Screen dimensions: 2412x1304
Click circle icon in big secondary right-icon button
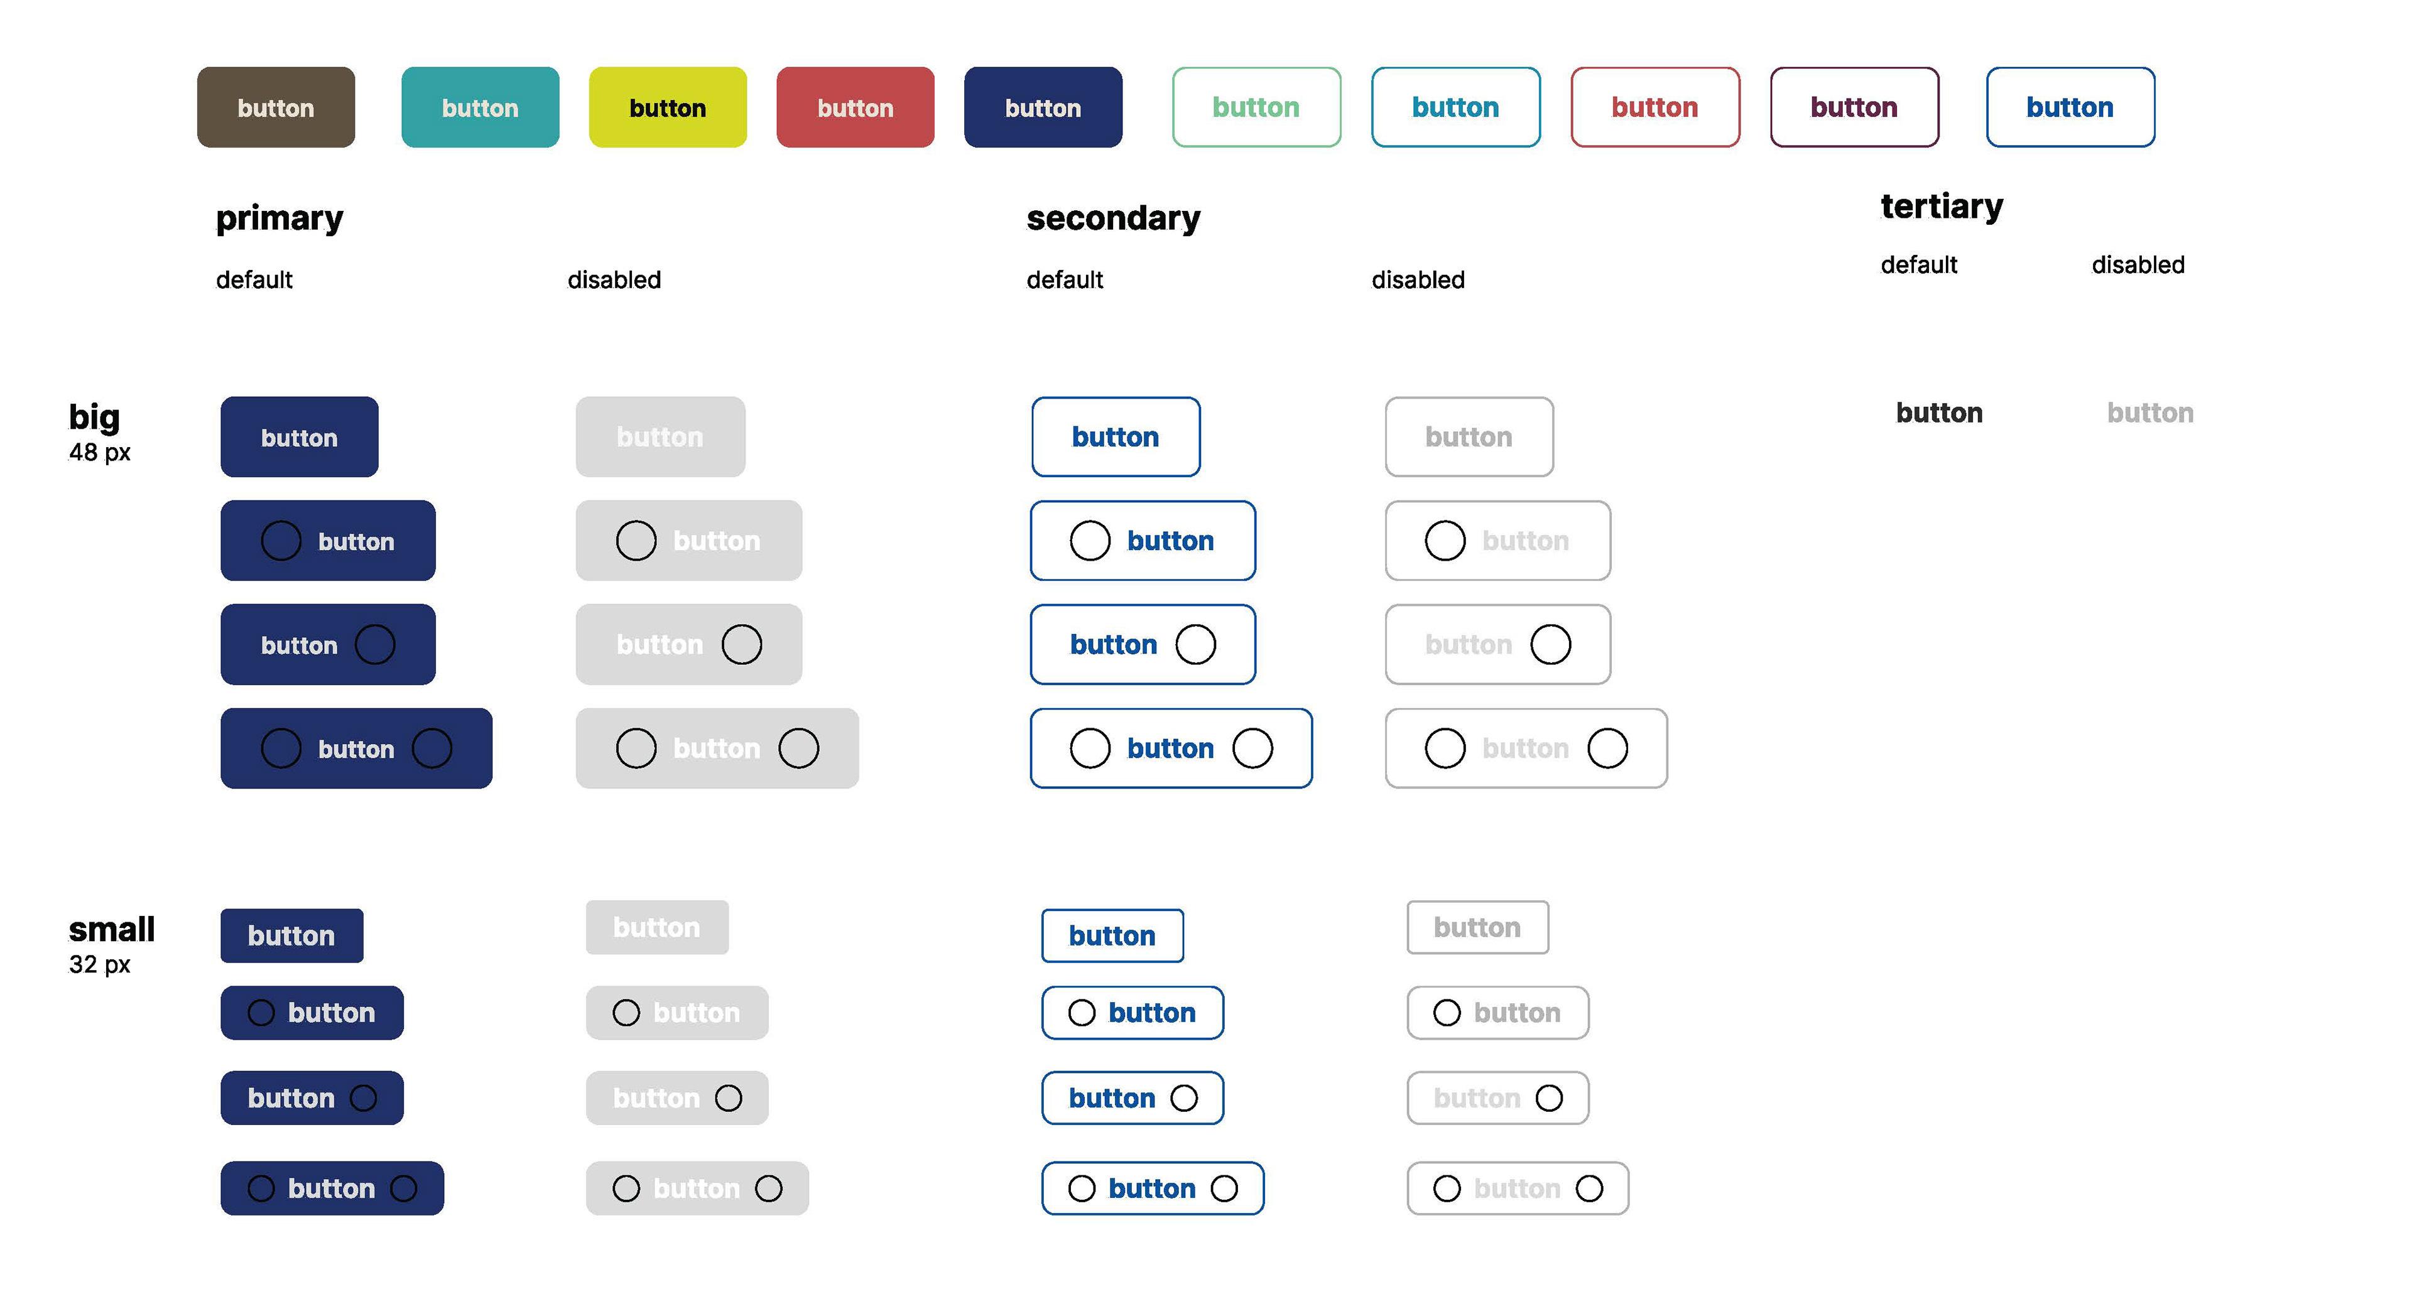tap(1196, 645)
